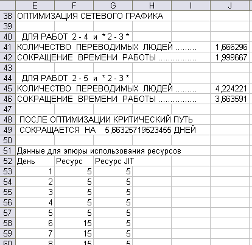This screenshot has width=252, height=245.
Task: Click 'СОКРАЩЕНИЕ ВРЕМЕНИ РАБОТЫ' in row 46
Action: pyautogui.click(x=86, y=99)
